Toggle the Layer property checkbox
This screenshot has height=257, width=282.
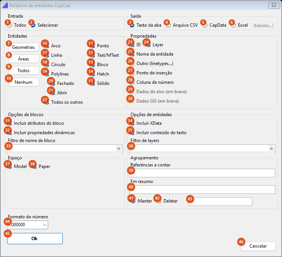148,45
